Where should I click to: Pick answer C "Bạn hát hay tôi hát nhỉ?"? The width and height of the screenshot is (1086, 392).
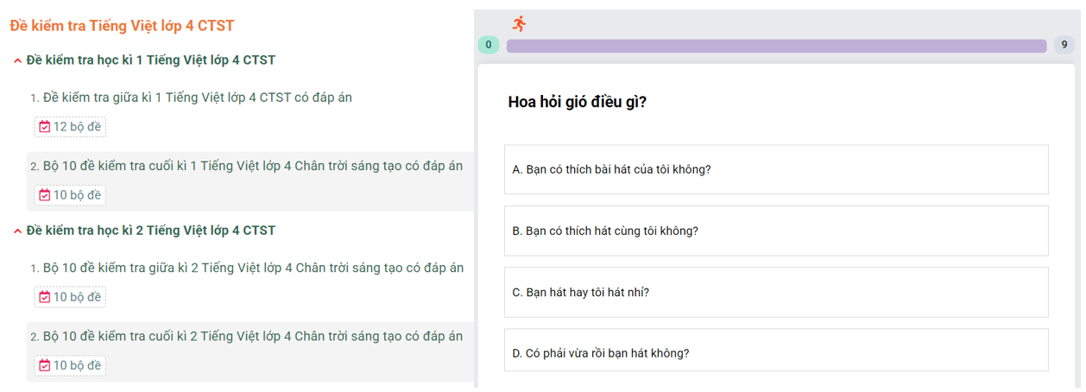[775, 292]
